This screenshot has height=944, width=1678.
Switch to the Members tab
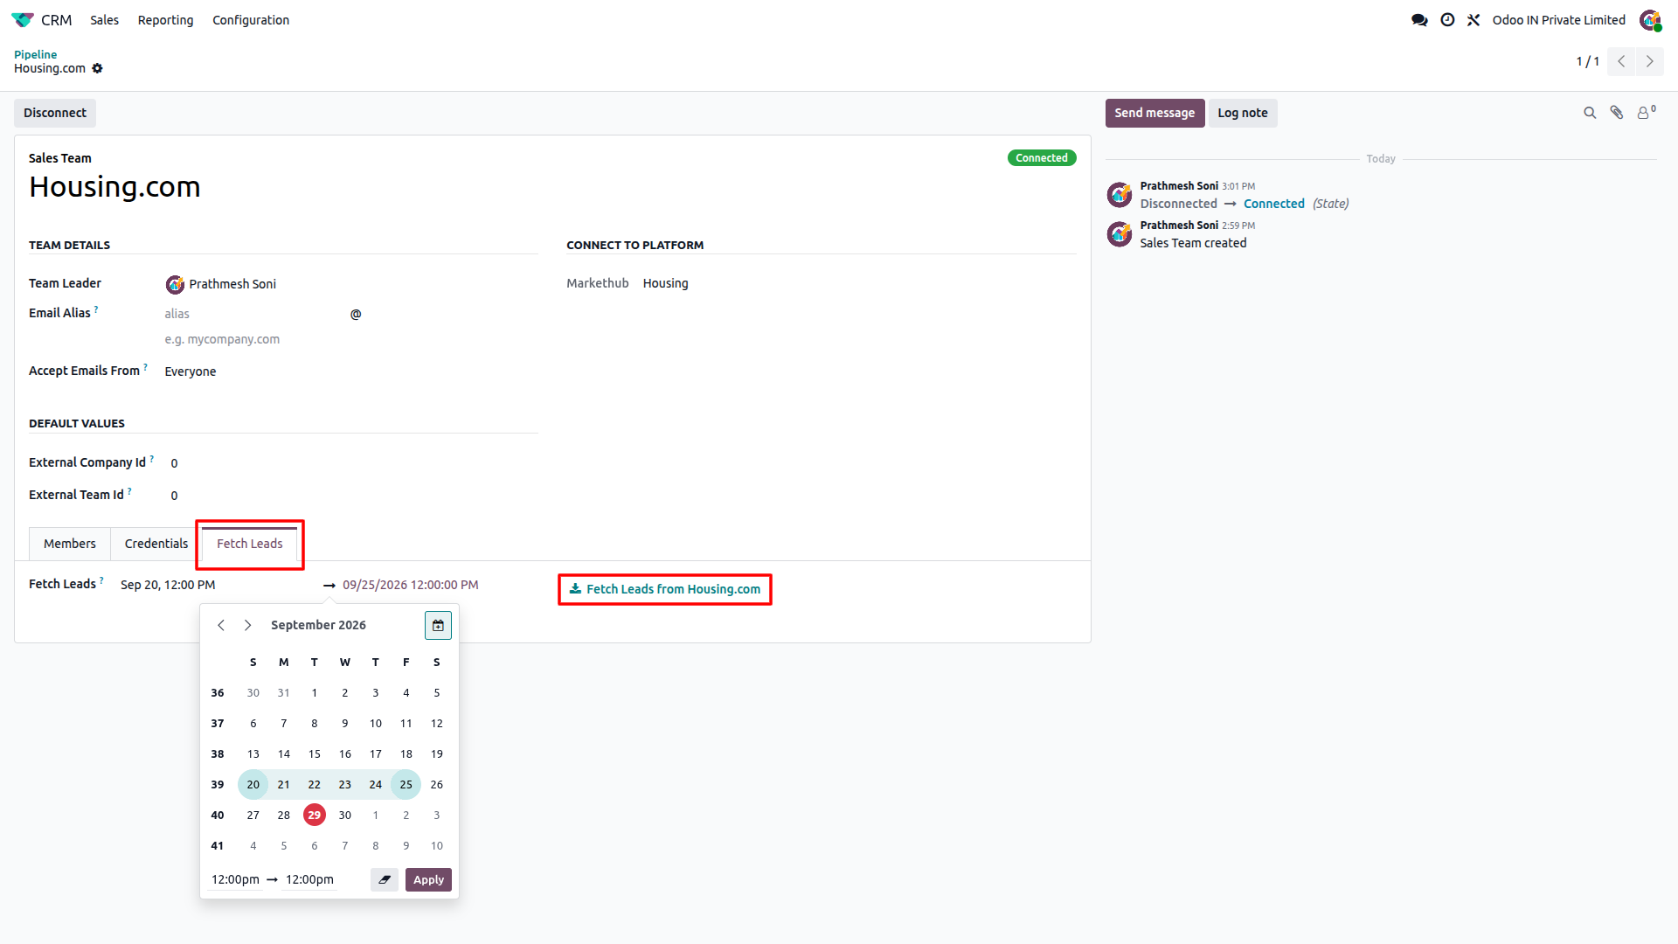coord(70,544)
